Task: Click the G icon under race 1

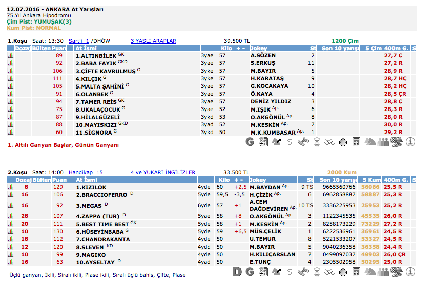Action: (250, 142)
